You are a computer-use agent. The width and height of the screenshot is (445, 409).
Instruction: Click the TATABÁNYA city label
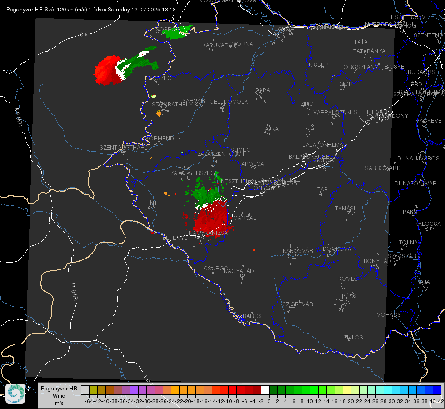coord(369,51)
